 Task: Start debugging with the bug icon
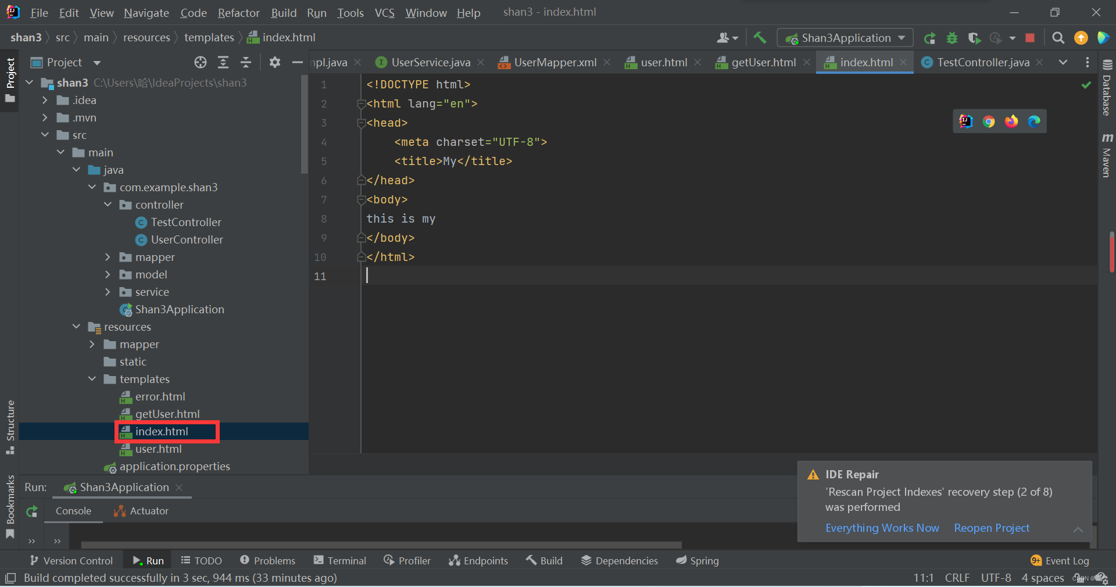point(952,38)
